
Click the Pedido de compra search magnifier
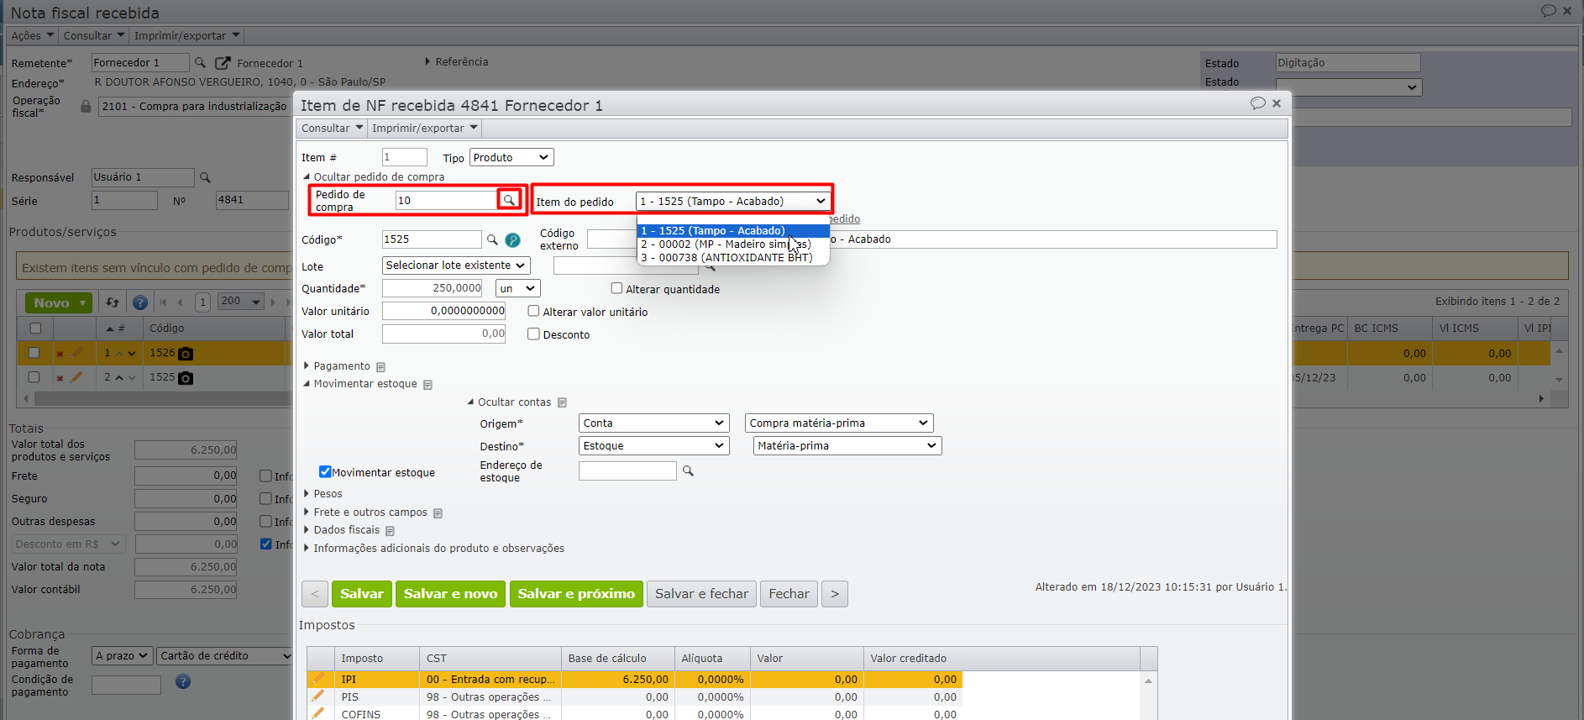(x=508, y=200)
